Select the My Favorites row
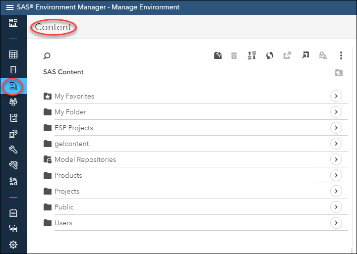The width and height of the screenshot is (357, 254). tap(195, 96)
